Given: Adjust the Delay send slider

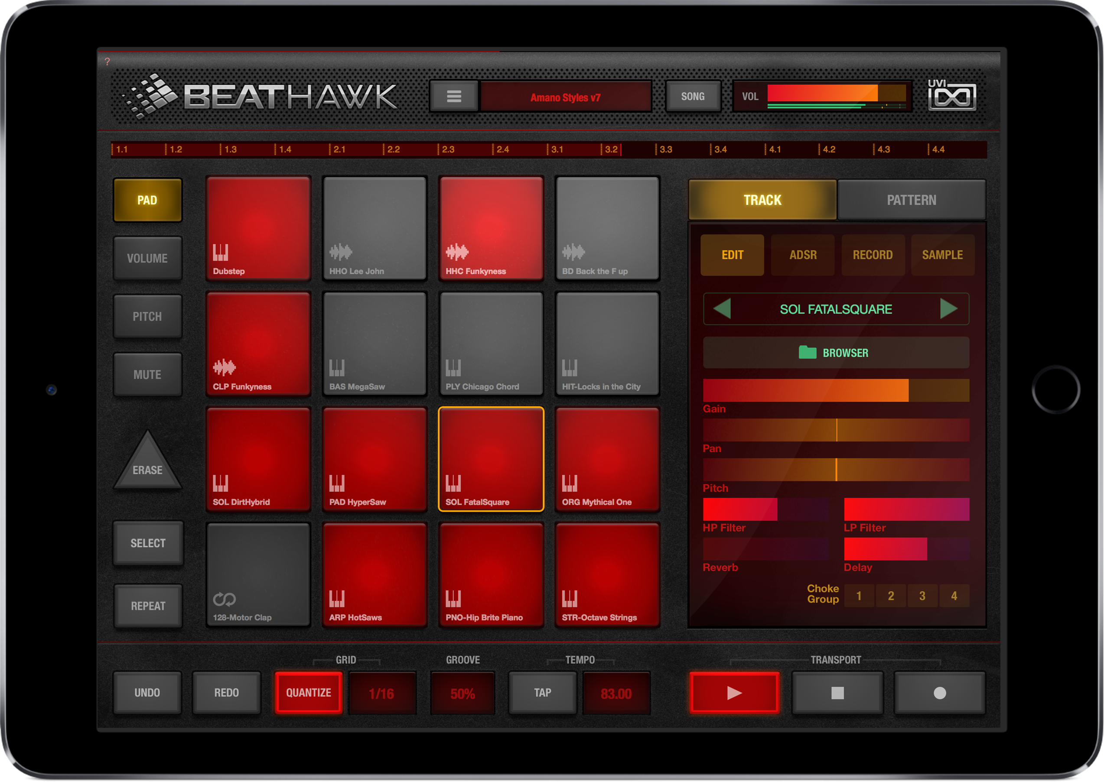Looking at the screenshot, I should [x=906, y=549].
